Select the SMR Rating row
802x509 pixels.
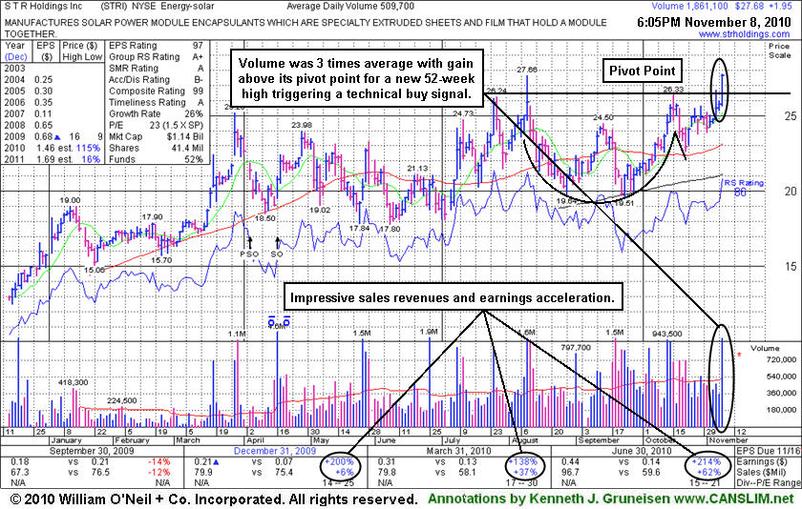pos(156,68)
